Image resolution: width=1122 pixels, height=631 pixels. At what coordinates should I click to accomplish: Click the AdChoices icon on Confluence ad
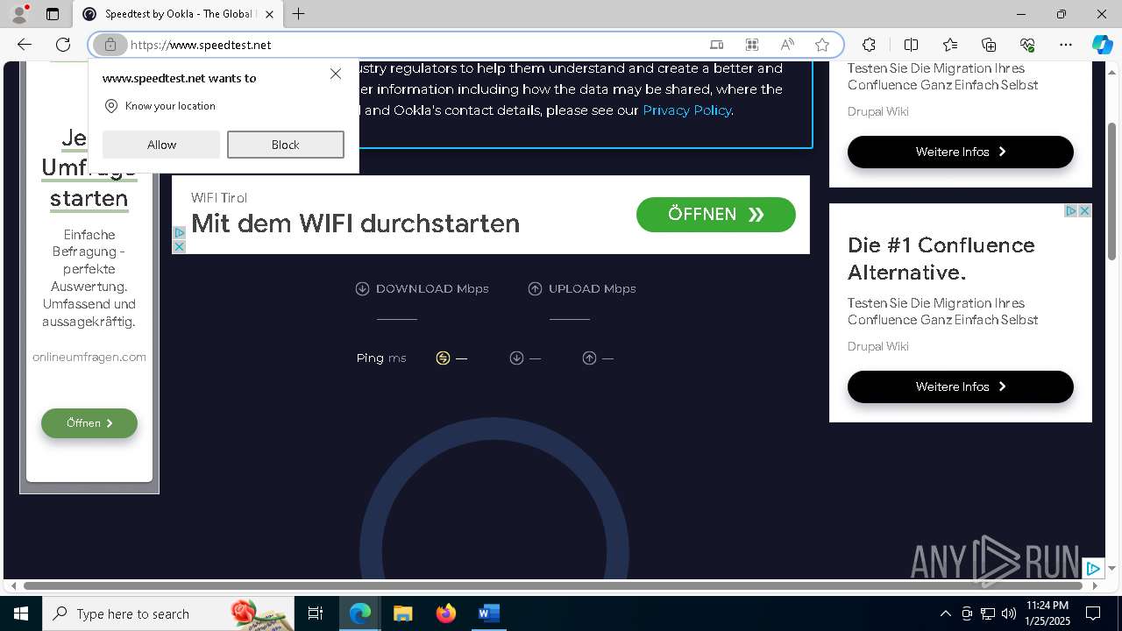(x=1070, y=211)
